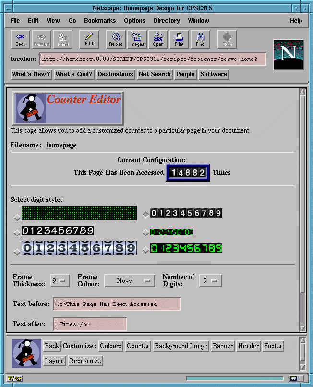Image resolution: width=313 pixels, height=387 pixels.
Task: Select the green dot-matrix digit style
Action: (17, 216)
